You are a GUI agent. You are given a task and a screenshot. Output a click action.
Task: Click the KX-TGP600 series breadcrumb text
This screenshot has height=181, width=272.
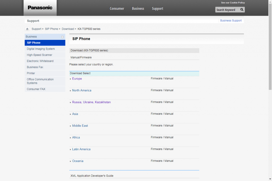pos(89,29)
